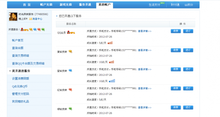Unsubscribe QQ会员 with the 退订 button
The image size is (220, 117).
pos(188,31)
